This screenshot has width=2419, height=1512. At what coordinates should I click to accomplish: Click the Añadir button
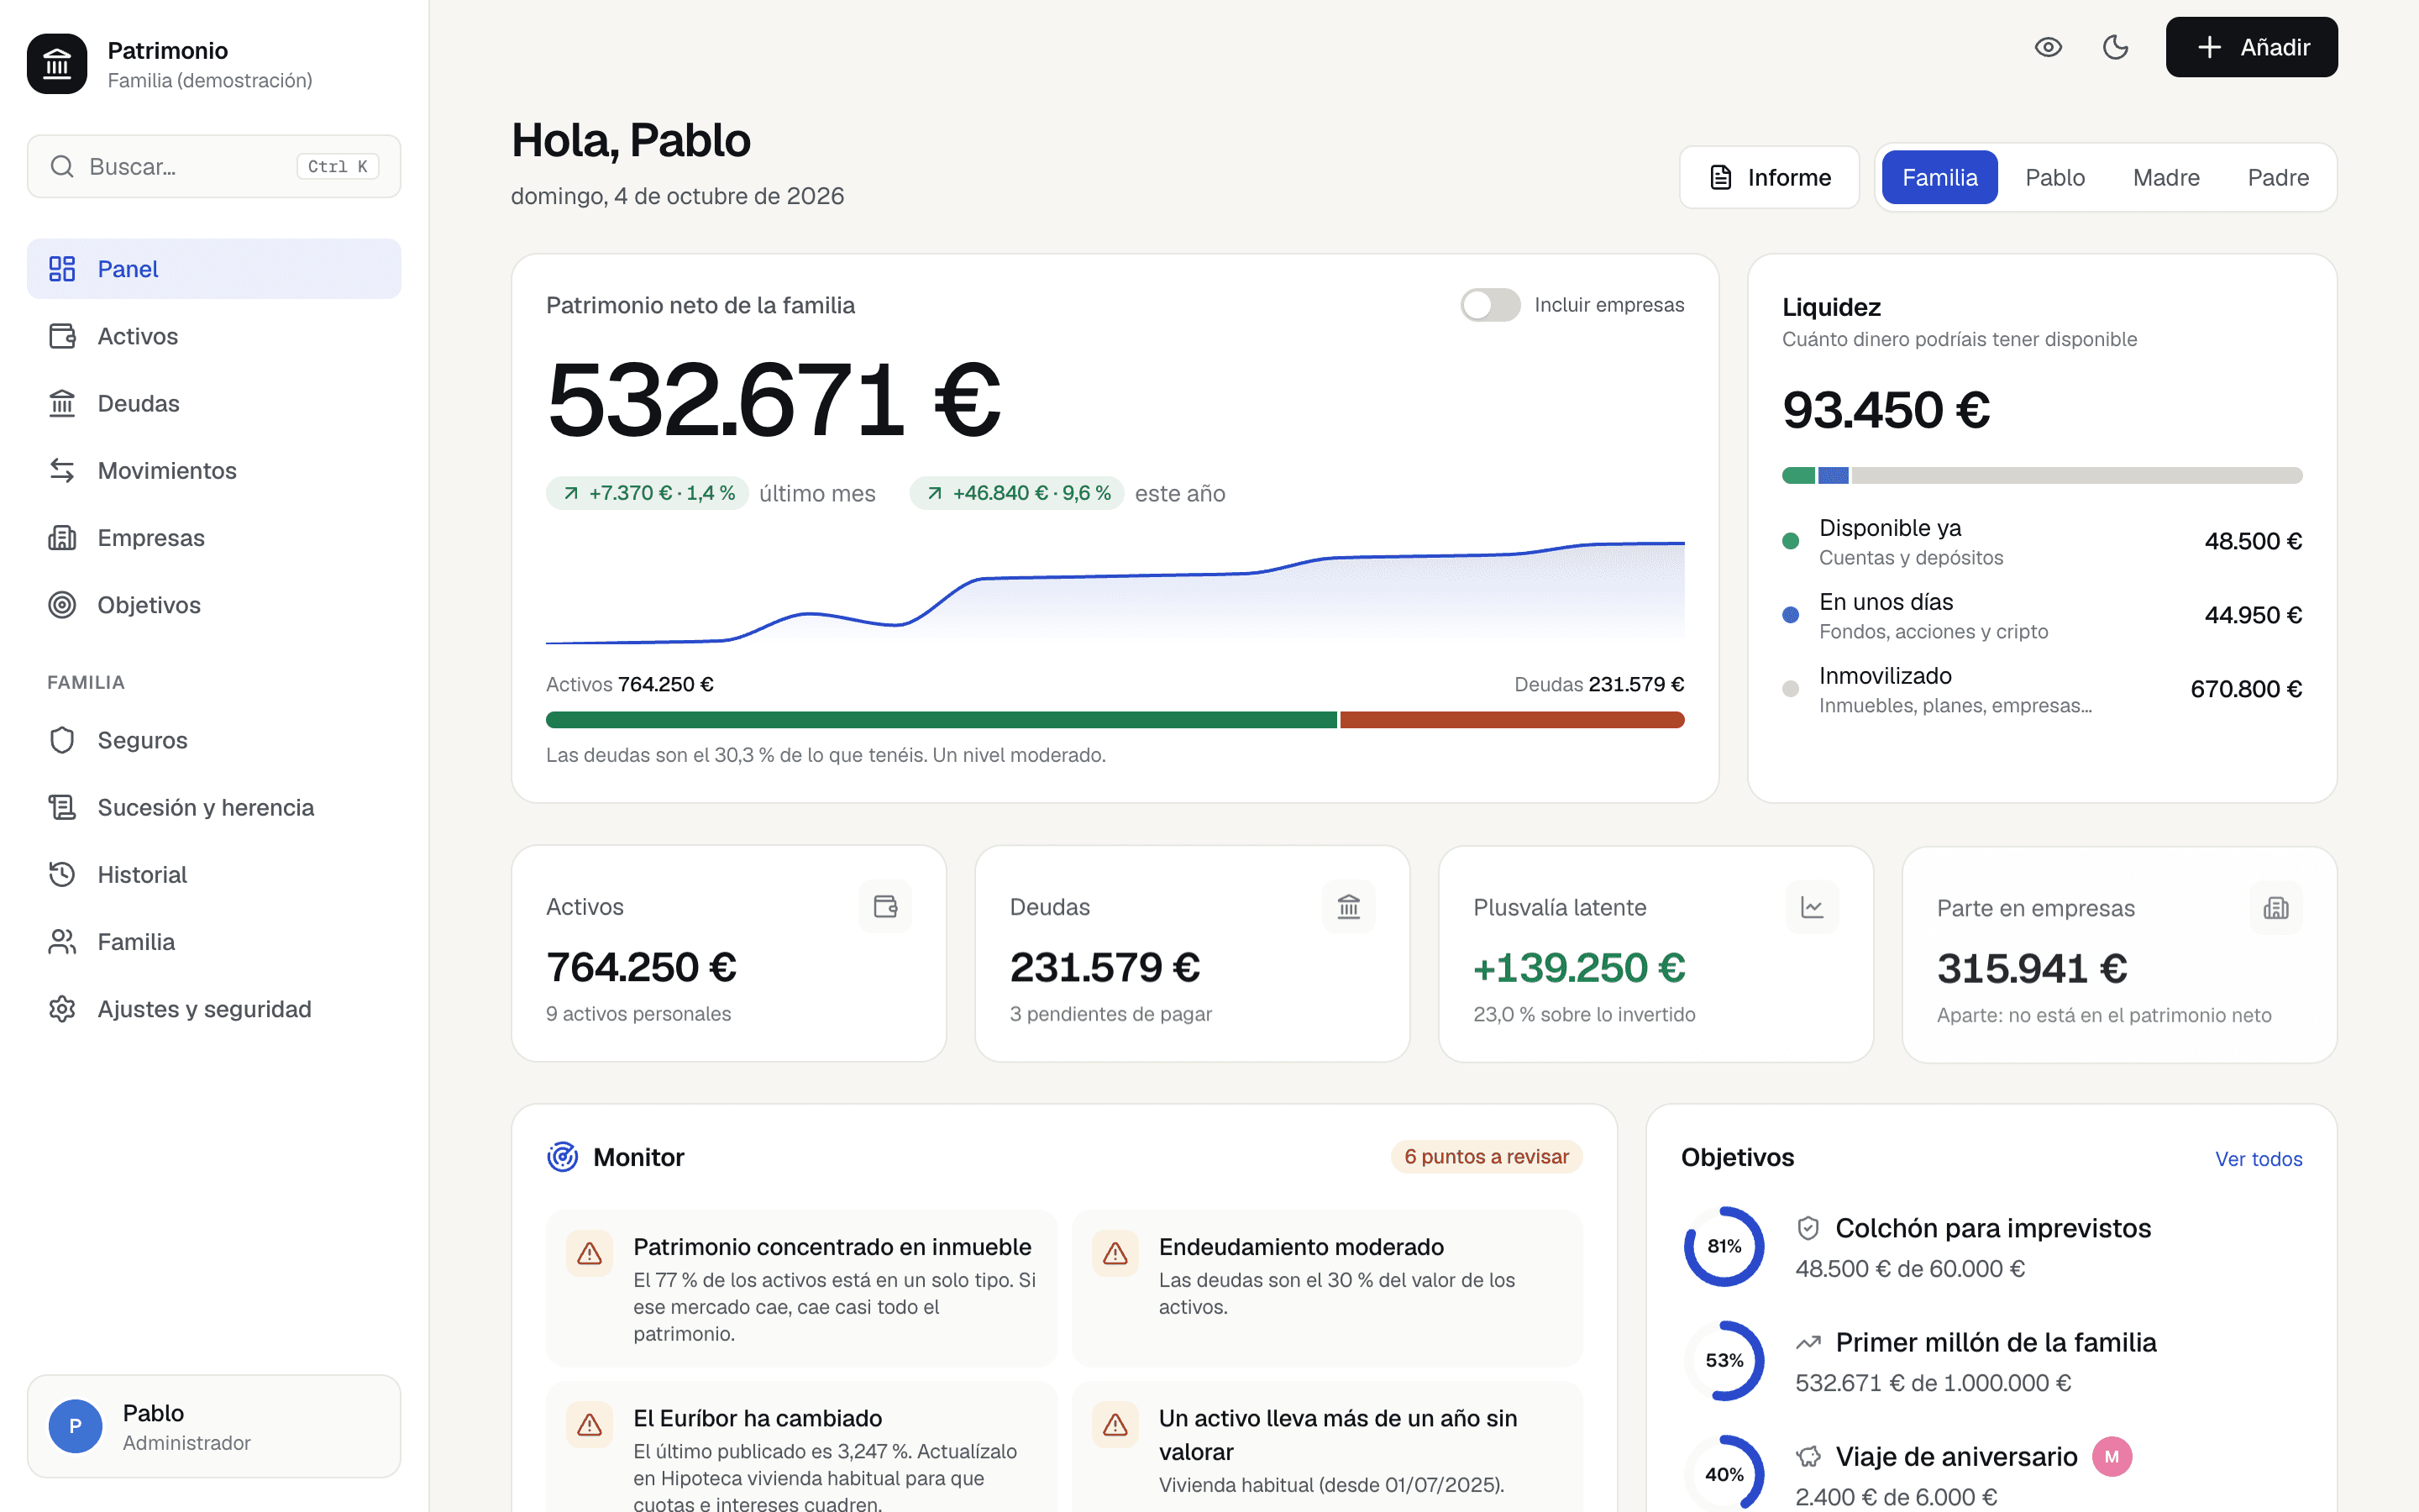[x=2251, y=47]
